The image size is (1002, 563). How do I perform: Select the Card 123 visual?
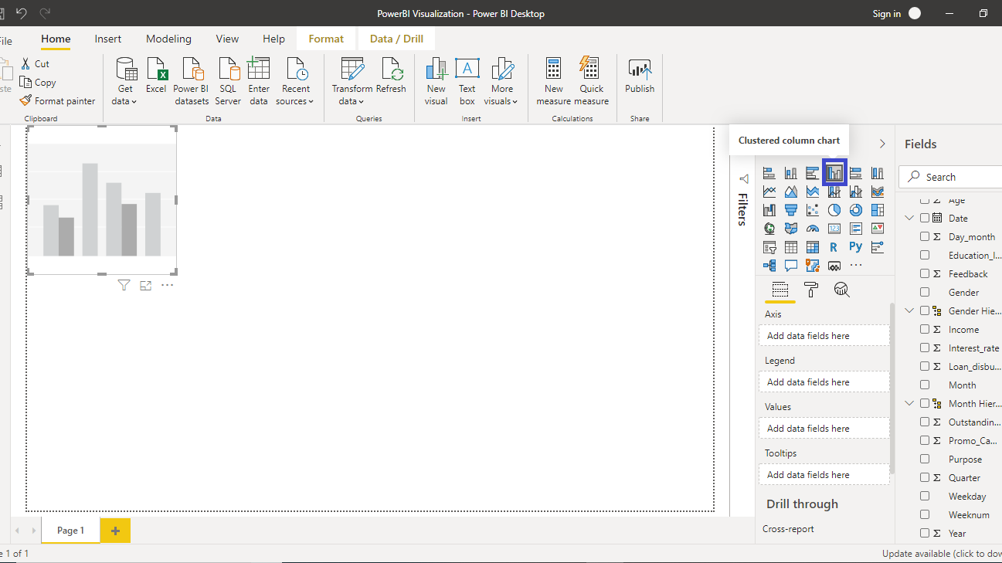click(834, 229)
